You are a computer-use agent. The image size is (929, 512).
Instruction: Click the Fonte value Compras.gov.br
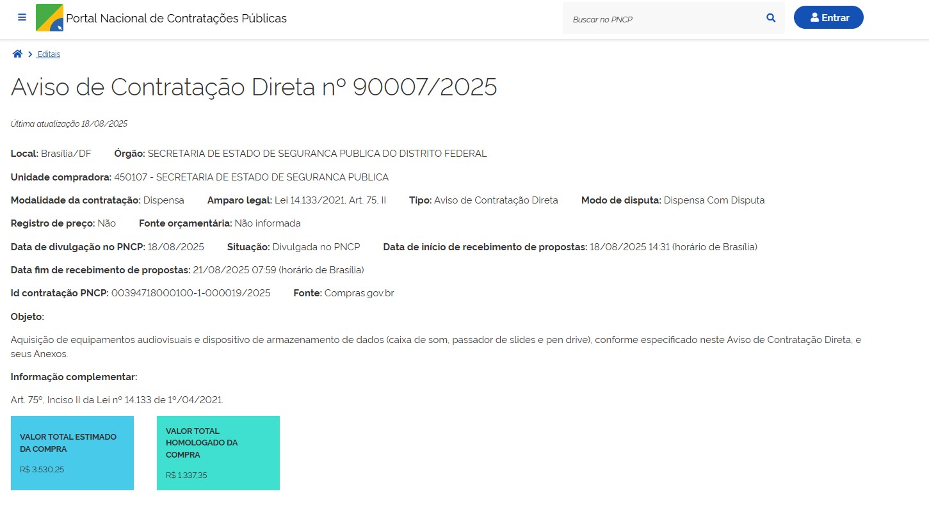(x=359, y=293)
